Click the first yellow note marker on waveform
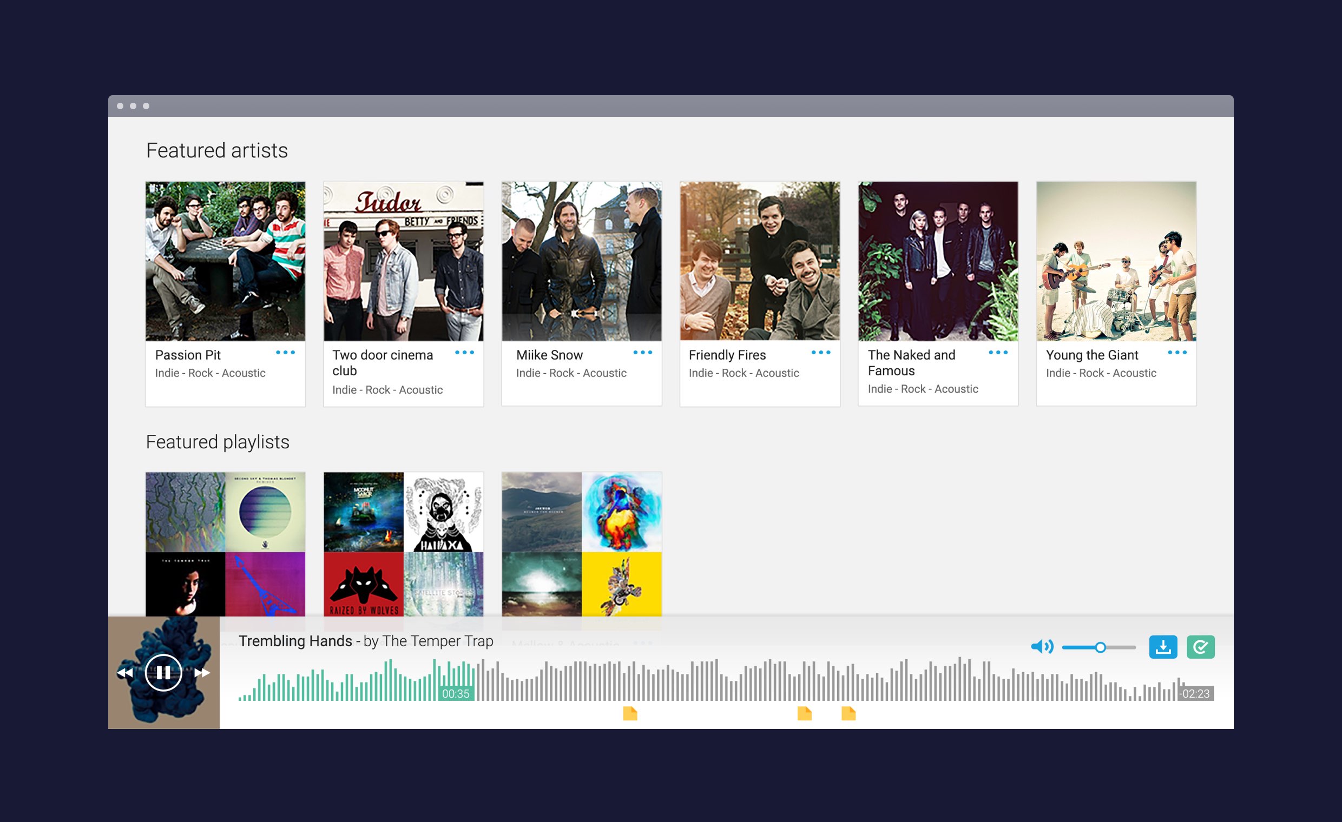Image resolution: width=1342 pixels, height=822 pixels. pyautogui.click(x=630, y=713)
